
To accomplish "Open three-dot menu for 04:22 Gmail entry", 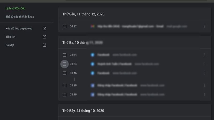I will pyautogui.click(x=205, y=26).
